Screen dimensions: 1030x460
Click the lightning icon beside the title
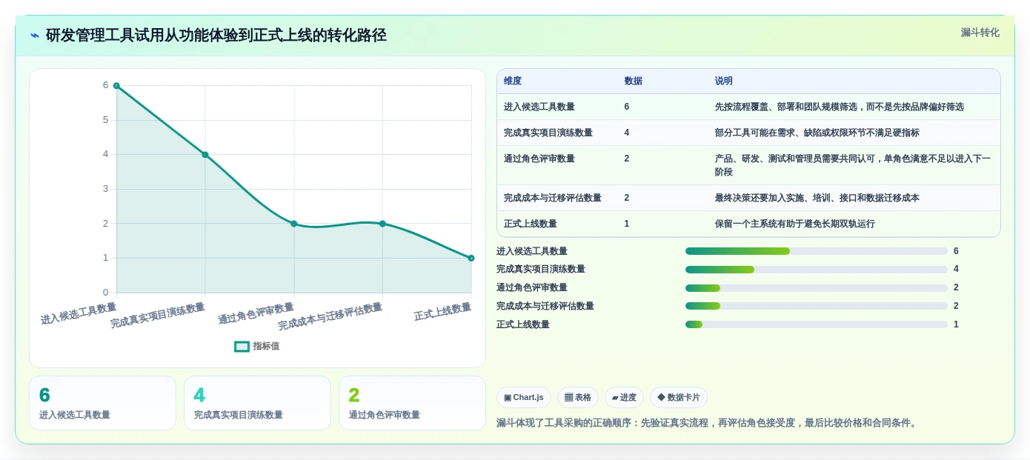(35, 36)
